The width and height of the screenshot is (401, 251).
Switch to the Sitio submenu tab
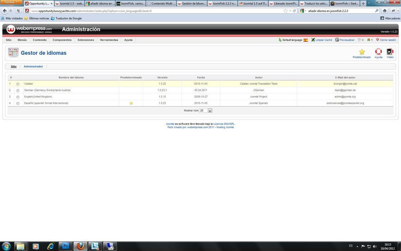click(13, 66)
